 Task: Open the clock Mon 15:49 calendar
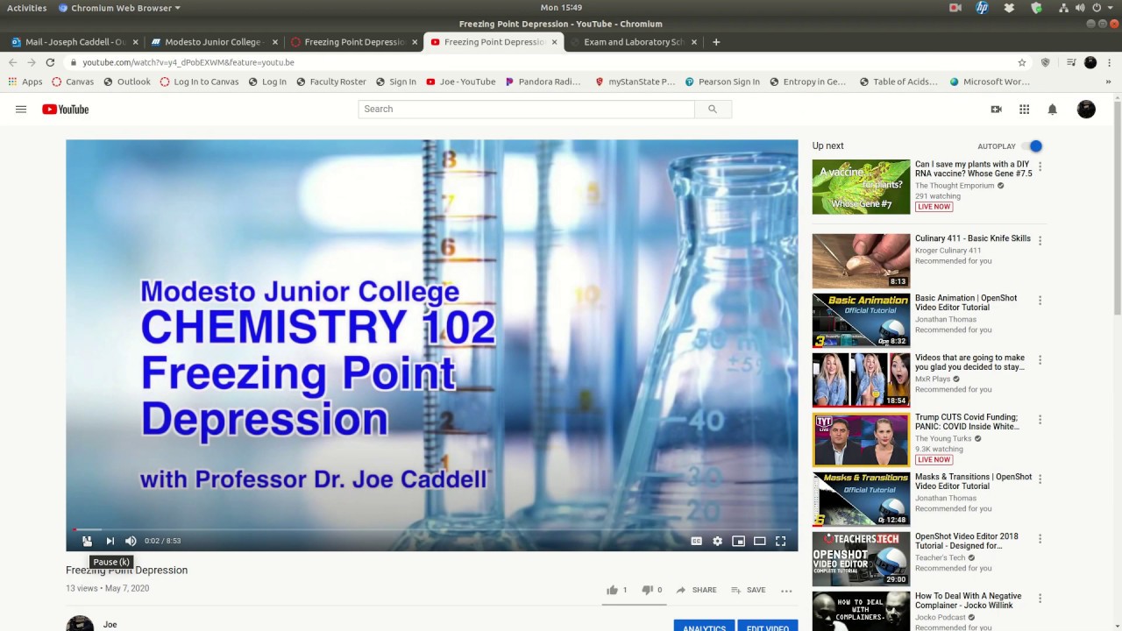click(x=561, y=8)
